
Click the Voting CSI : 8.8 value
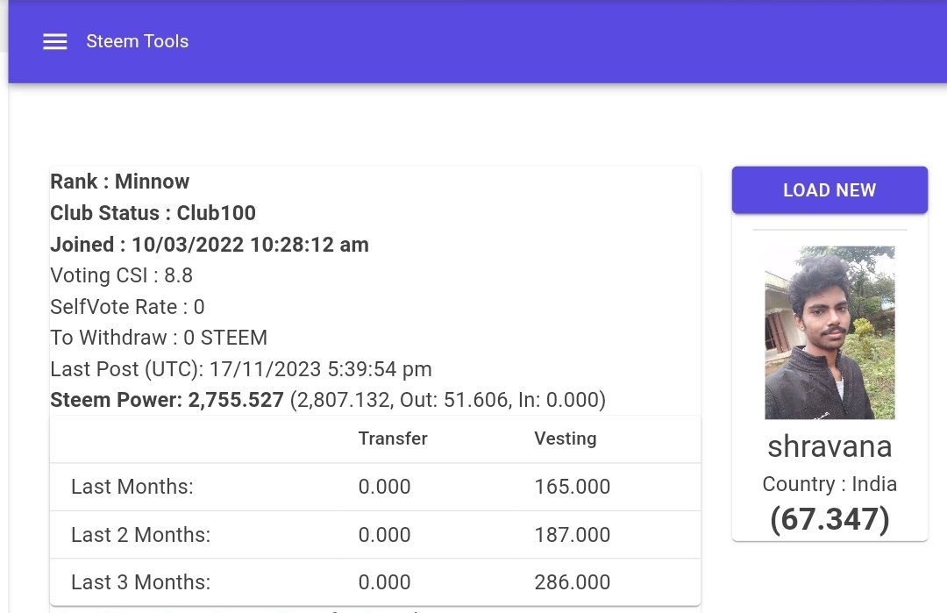tap(121, 275)
